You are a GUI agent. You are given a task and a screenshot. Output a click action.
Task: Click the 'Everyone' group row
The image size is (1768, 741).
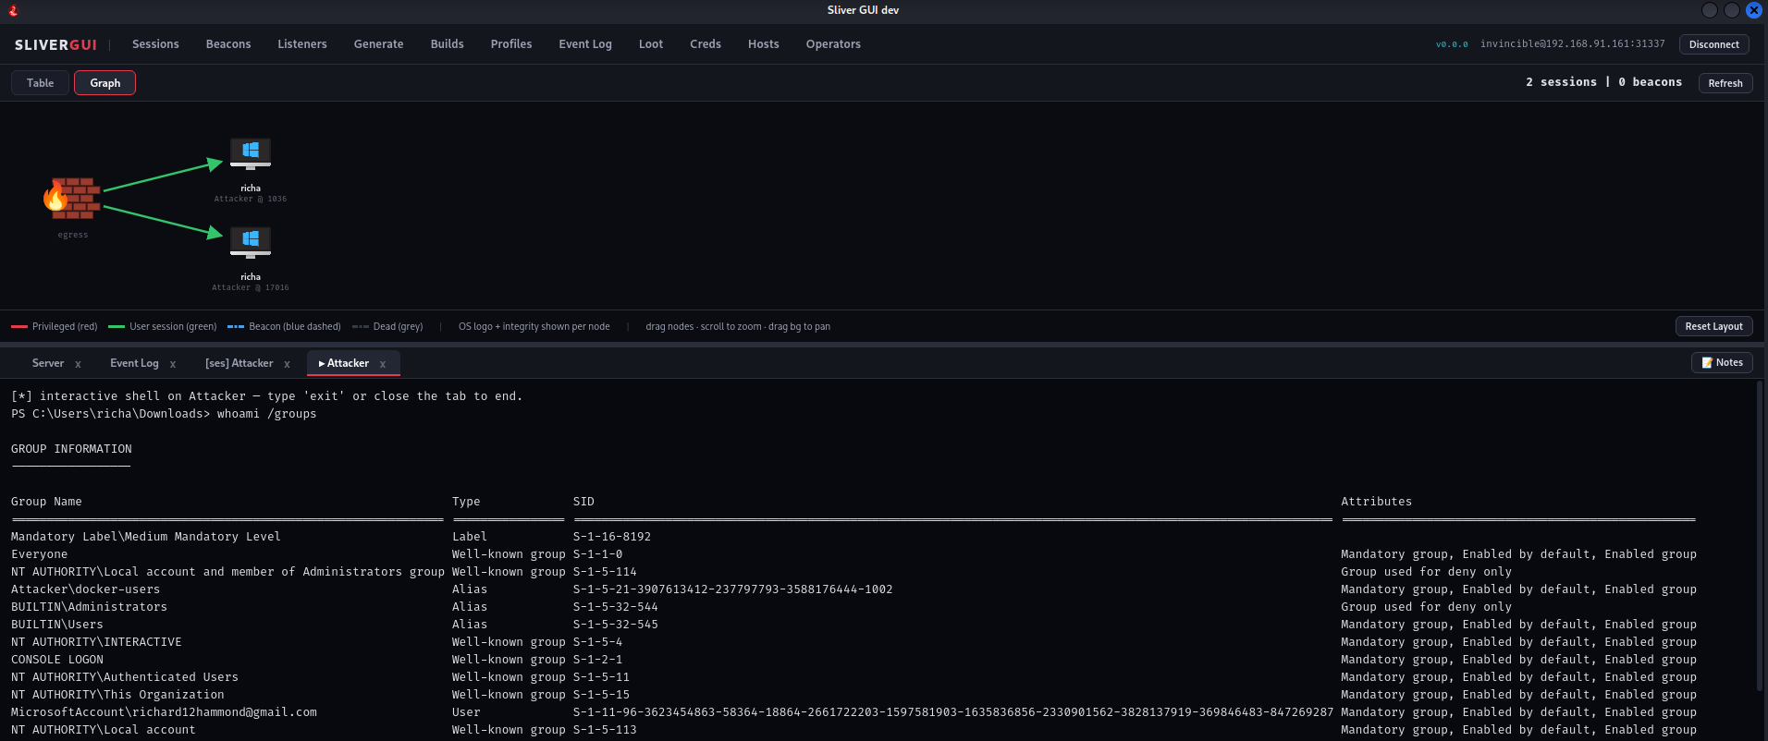[x=40, y=554]
